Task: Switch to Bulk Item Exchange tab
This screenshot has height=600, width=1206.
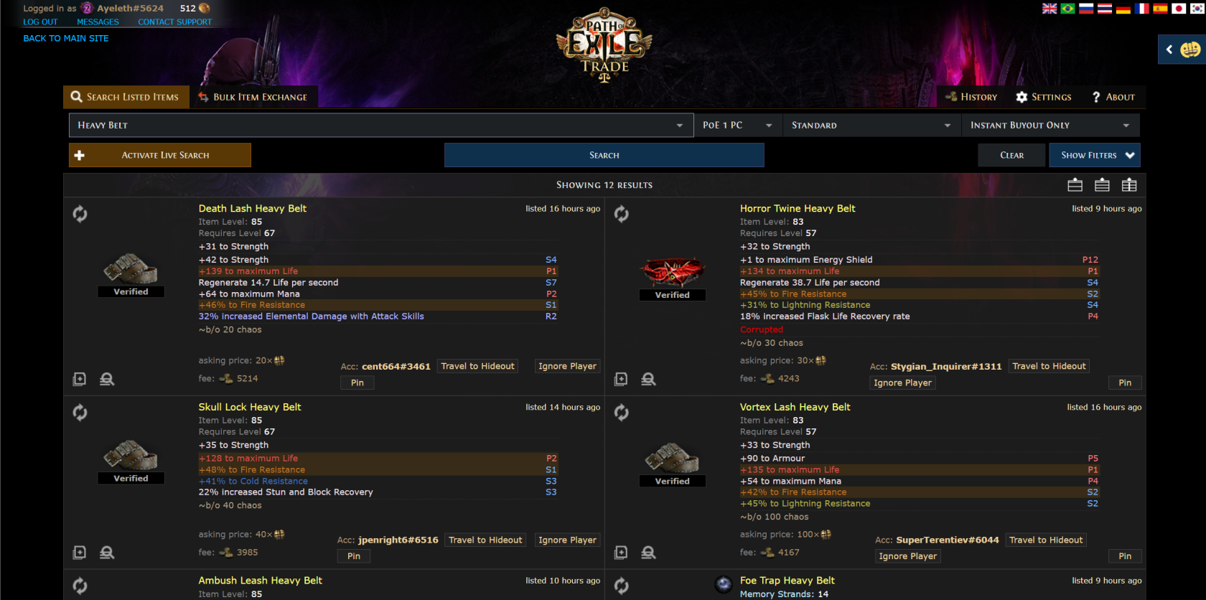Action: pyautogui.click(x=253, y=97)
